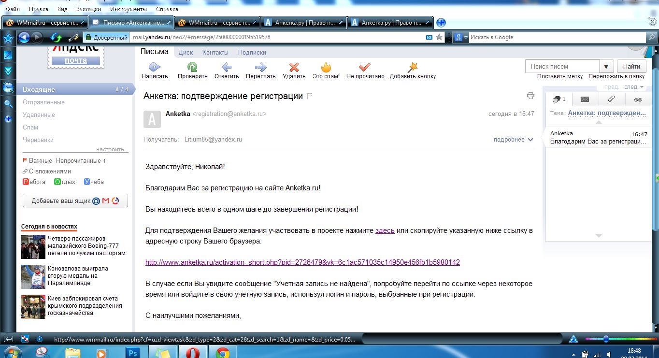Open a new browser tab with plus button
Viewport: 659px width, 358px height.
(441, 22)
